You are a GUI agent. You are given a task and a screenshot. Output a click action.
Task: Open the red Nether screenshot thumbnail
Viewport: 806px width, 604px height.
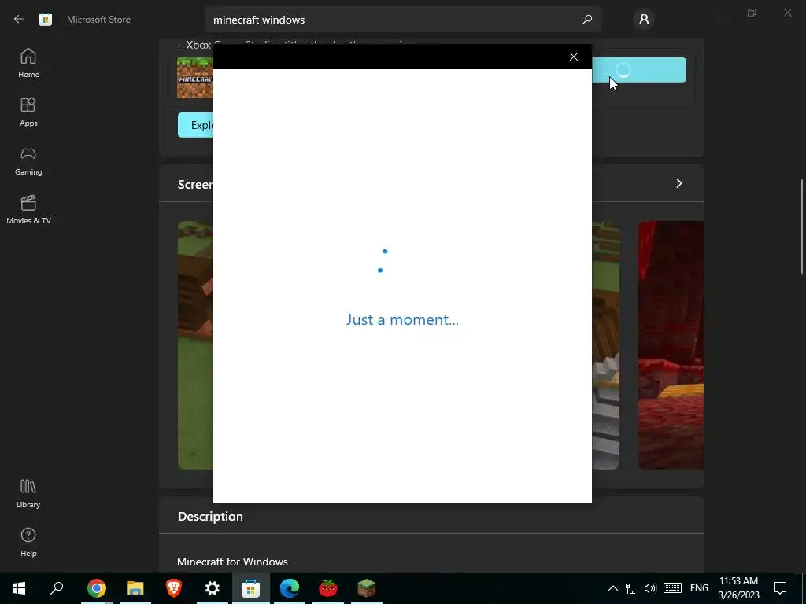pos(671,344)
